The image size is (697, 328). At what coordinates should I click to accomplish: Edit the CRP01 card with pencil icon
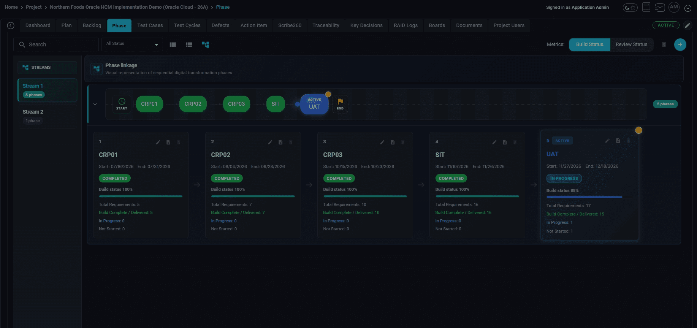(x=158, y=142)
